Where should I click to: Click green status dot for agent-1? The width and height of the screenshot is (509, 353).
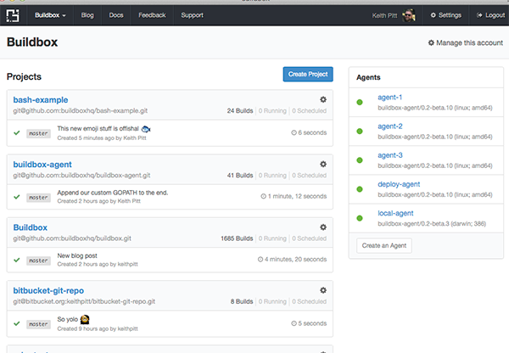360,103
